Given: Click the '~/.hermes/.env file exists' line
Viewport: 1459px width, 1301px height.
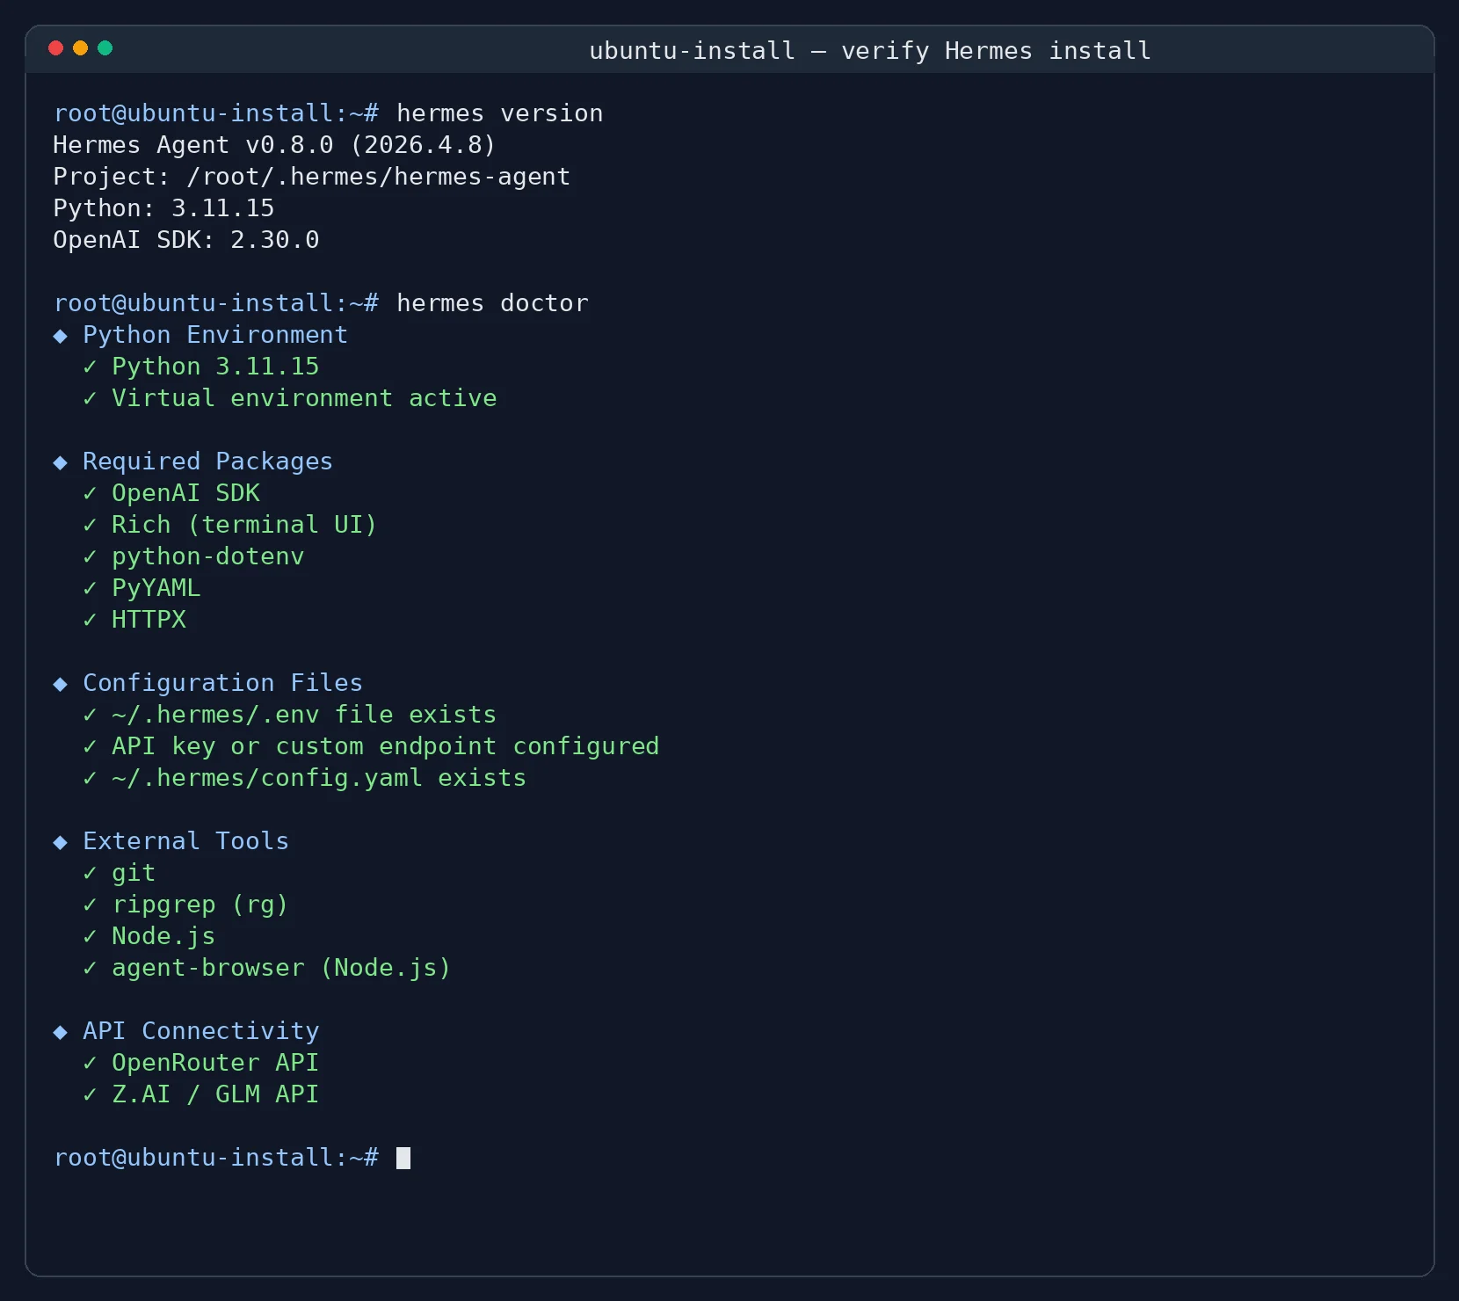Looking at the screenshot, I should [304, 715].
